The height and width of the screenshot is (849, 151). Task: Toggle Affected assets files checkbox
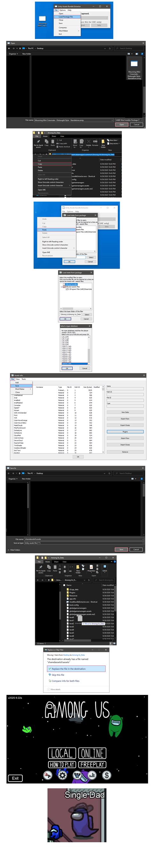point(64,287)
